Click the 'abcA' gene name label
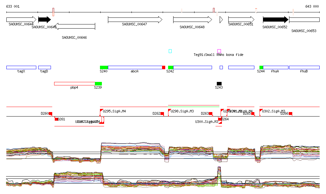 [x=135, y=71]
